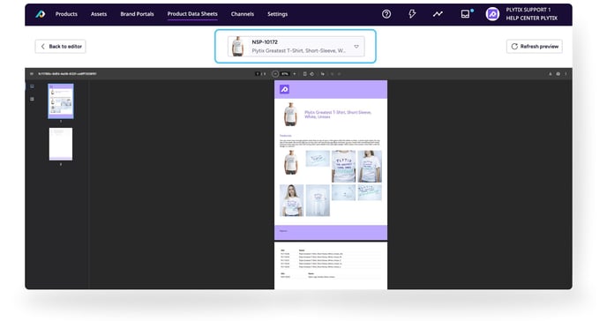This screenshot has width=607, height=321.
Task: Select the page 1 thumbnail
Action: click(x=61, y=101)
